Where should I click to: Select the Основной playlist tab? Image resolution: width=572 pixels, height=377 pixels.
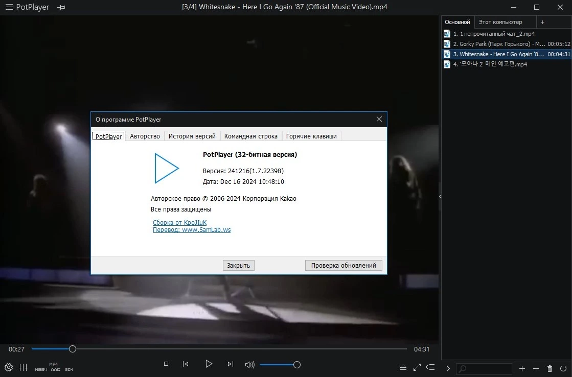coord(457,22)
